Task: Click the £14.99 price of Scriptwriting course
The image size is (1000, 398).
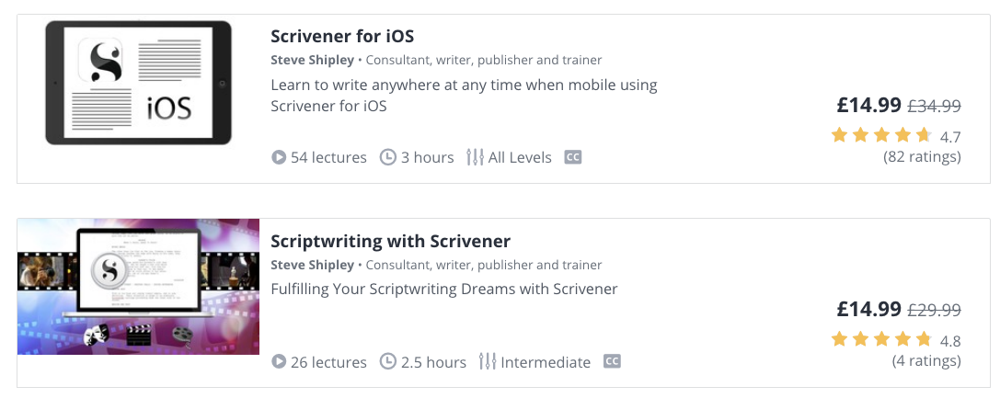Action: pos(869,310)
